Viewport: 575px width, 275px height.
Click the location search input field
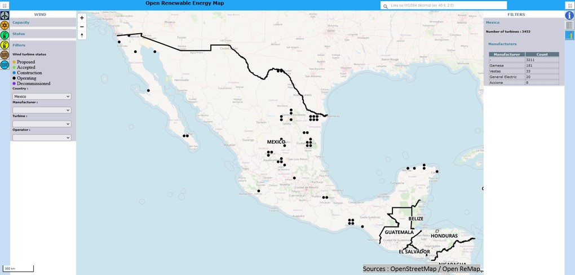pyautogui.click(x=446, y=5)
